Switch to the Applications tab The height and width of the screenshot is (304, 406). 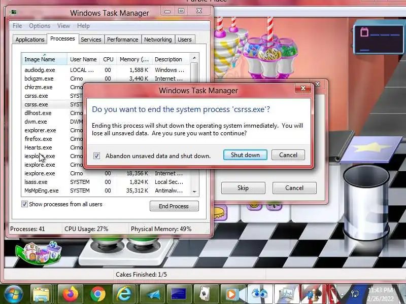click(x=30, y=40)
